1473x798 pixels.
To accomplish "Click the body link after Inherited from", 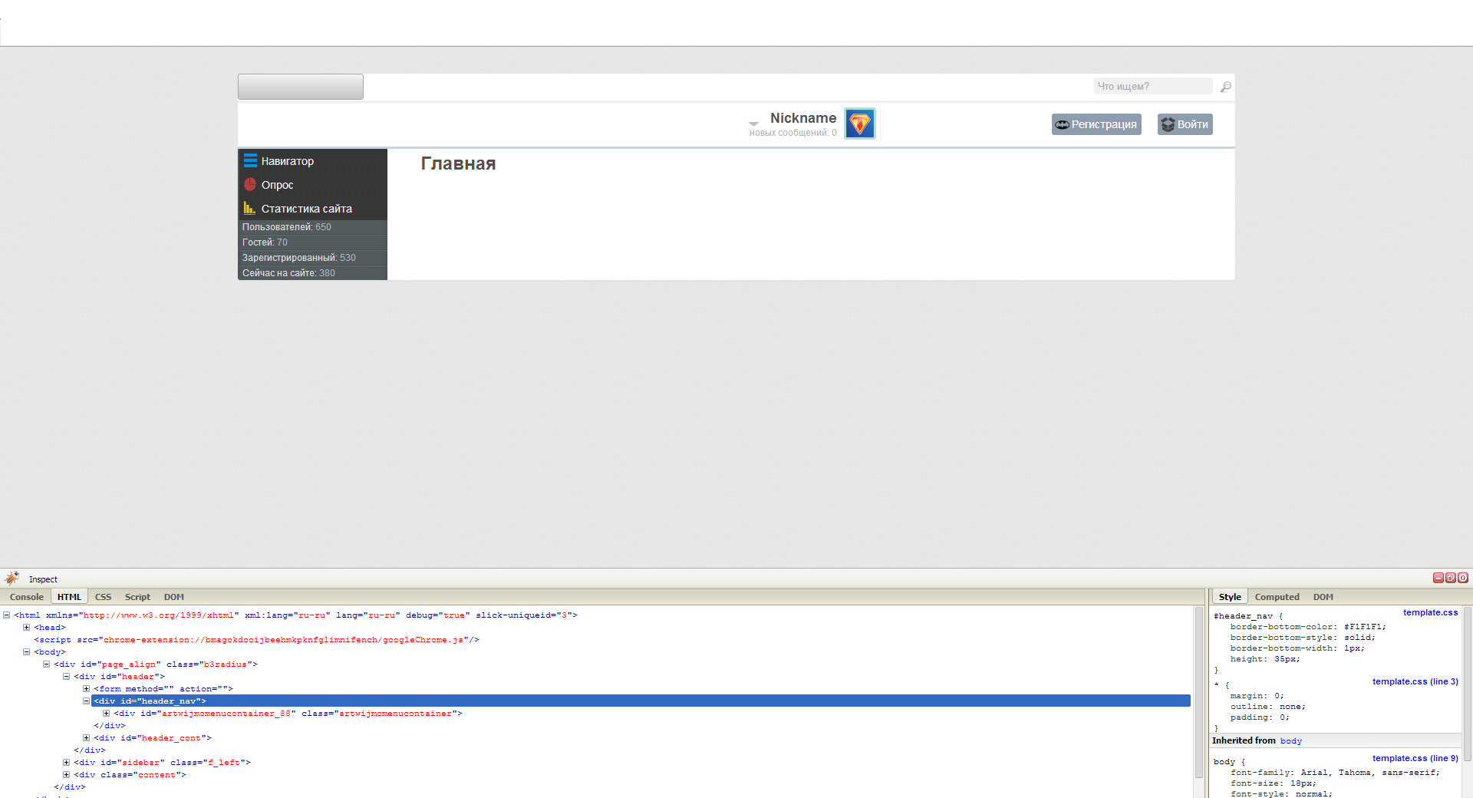I will [1291, 741].
